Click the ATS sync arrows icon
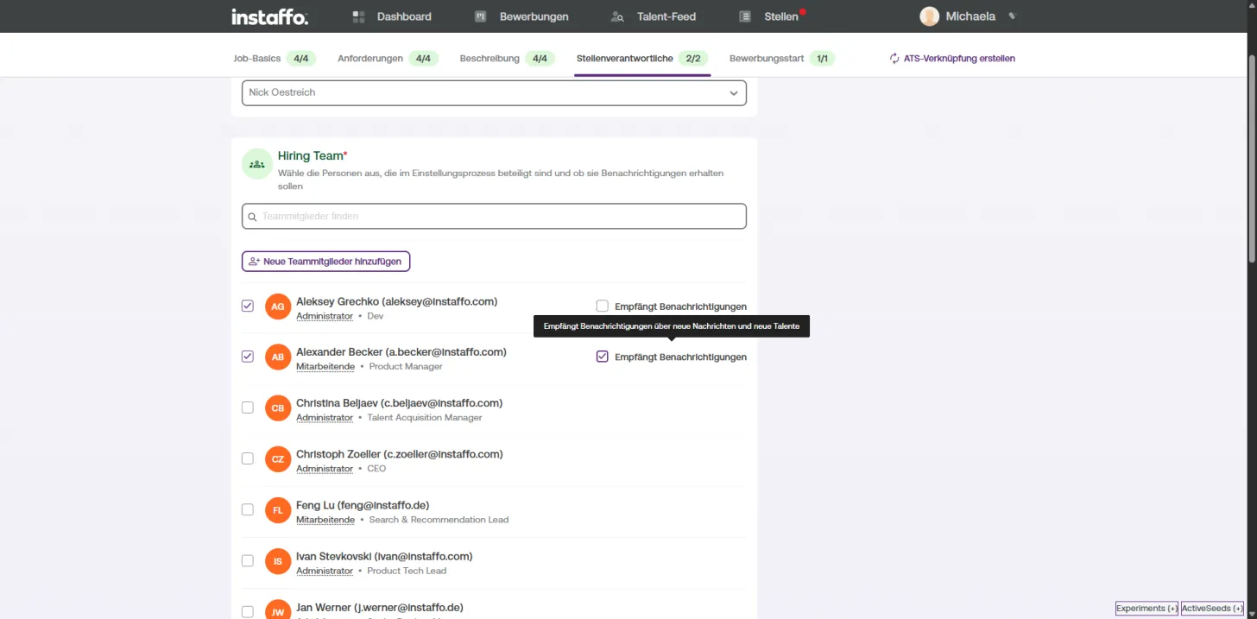 coord(894,59)
